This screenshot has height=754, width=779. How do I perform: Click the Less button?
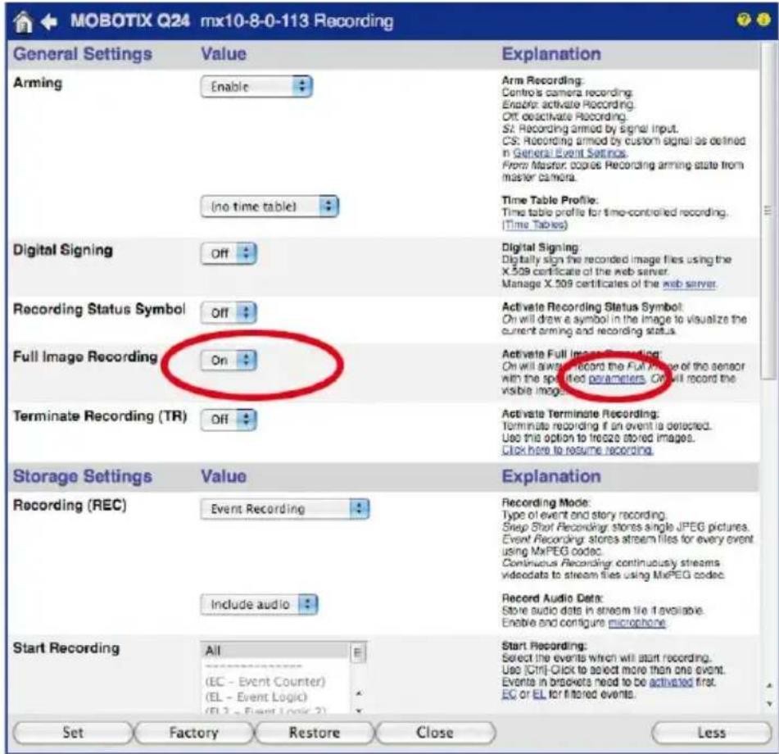coord(712,733)
